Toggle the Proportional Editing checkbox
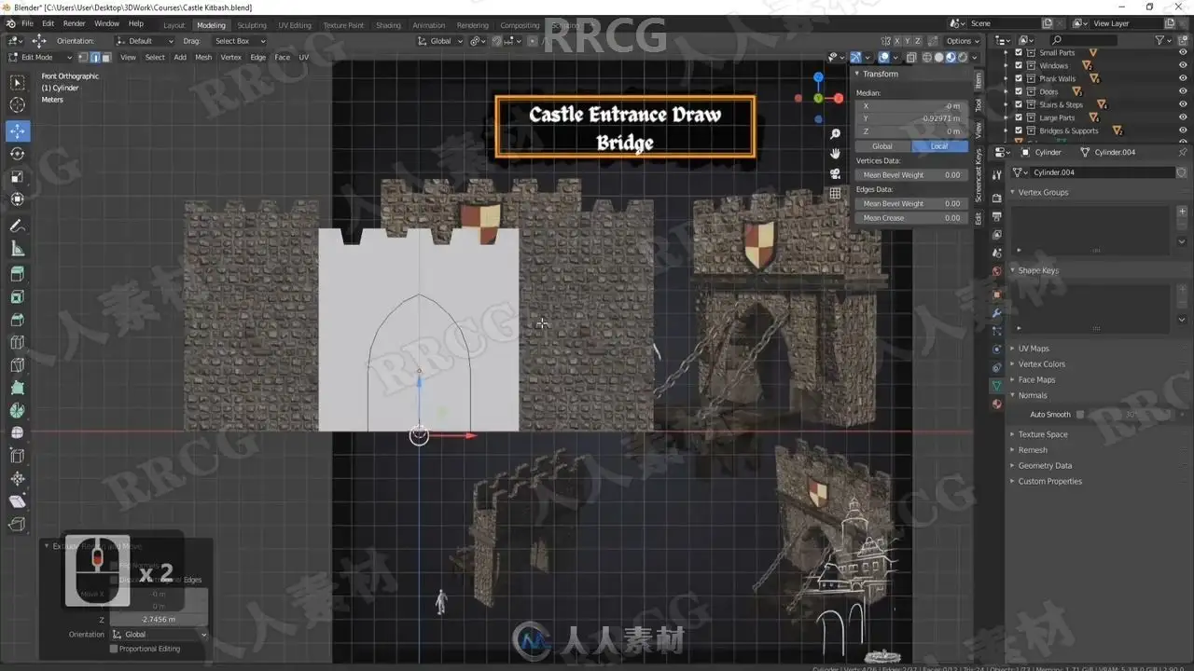The height and width of the screenshot is (671, 1194). pos(114,649)
